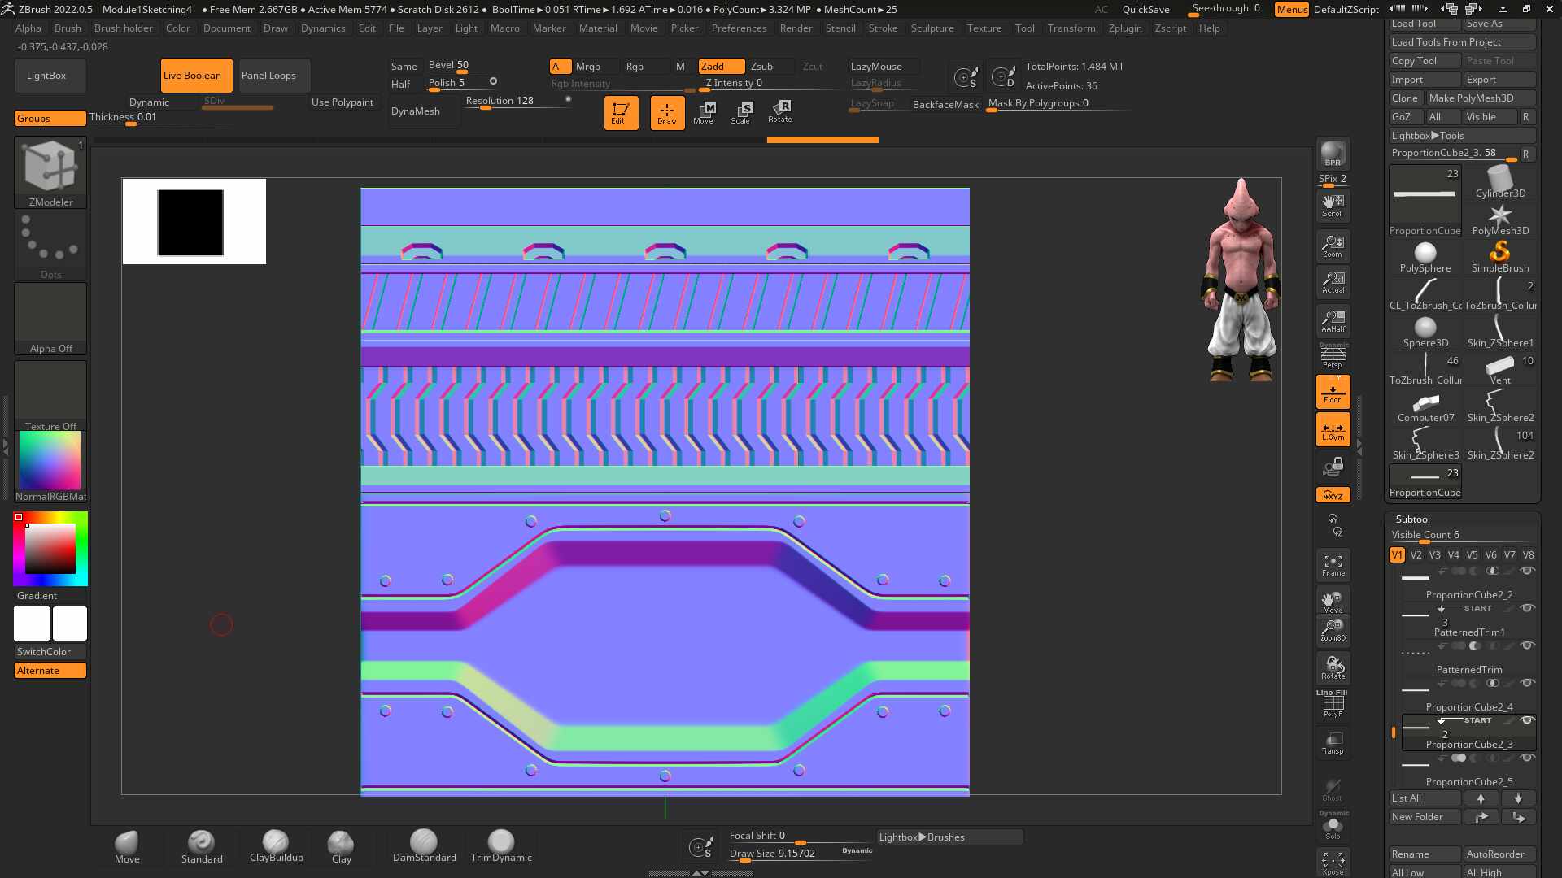Open the Stroke menu
Image resolution: width=1562 pixels, height=878 pixels.
point(883,28)
